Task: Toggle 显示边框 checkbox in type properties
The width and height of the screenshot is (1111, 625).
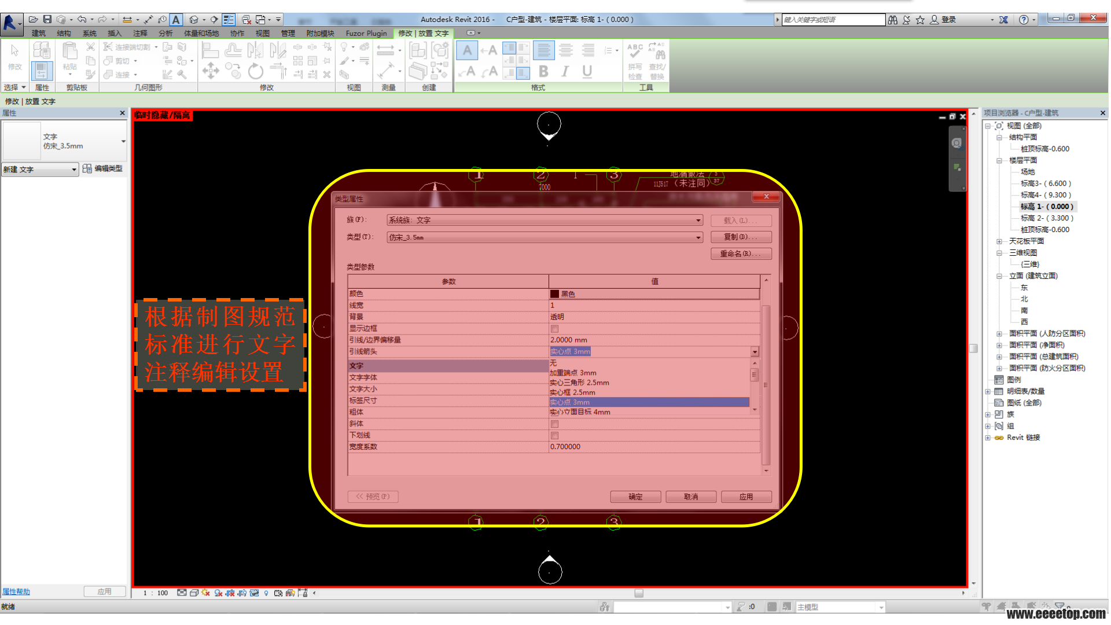Action: (554, 328)
